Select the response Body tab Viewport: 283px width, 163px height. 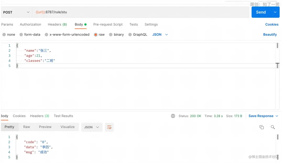4,116
